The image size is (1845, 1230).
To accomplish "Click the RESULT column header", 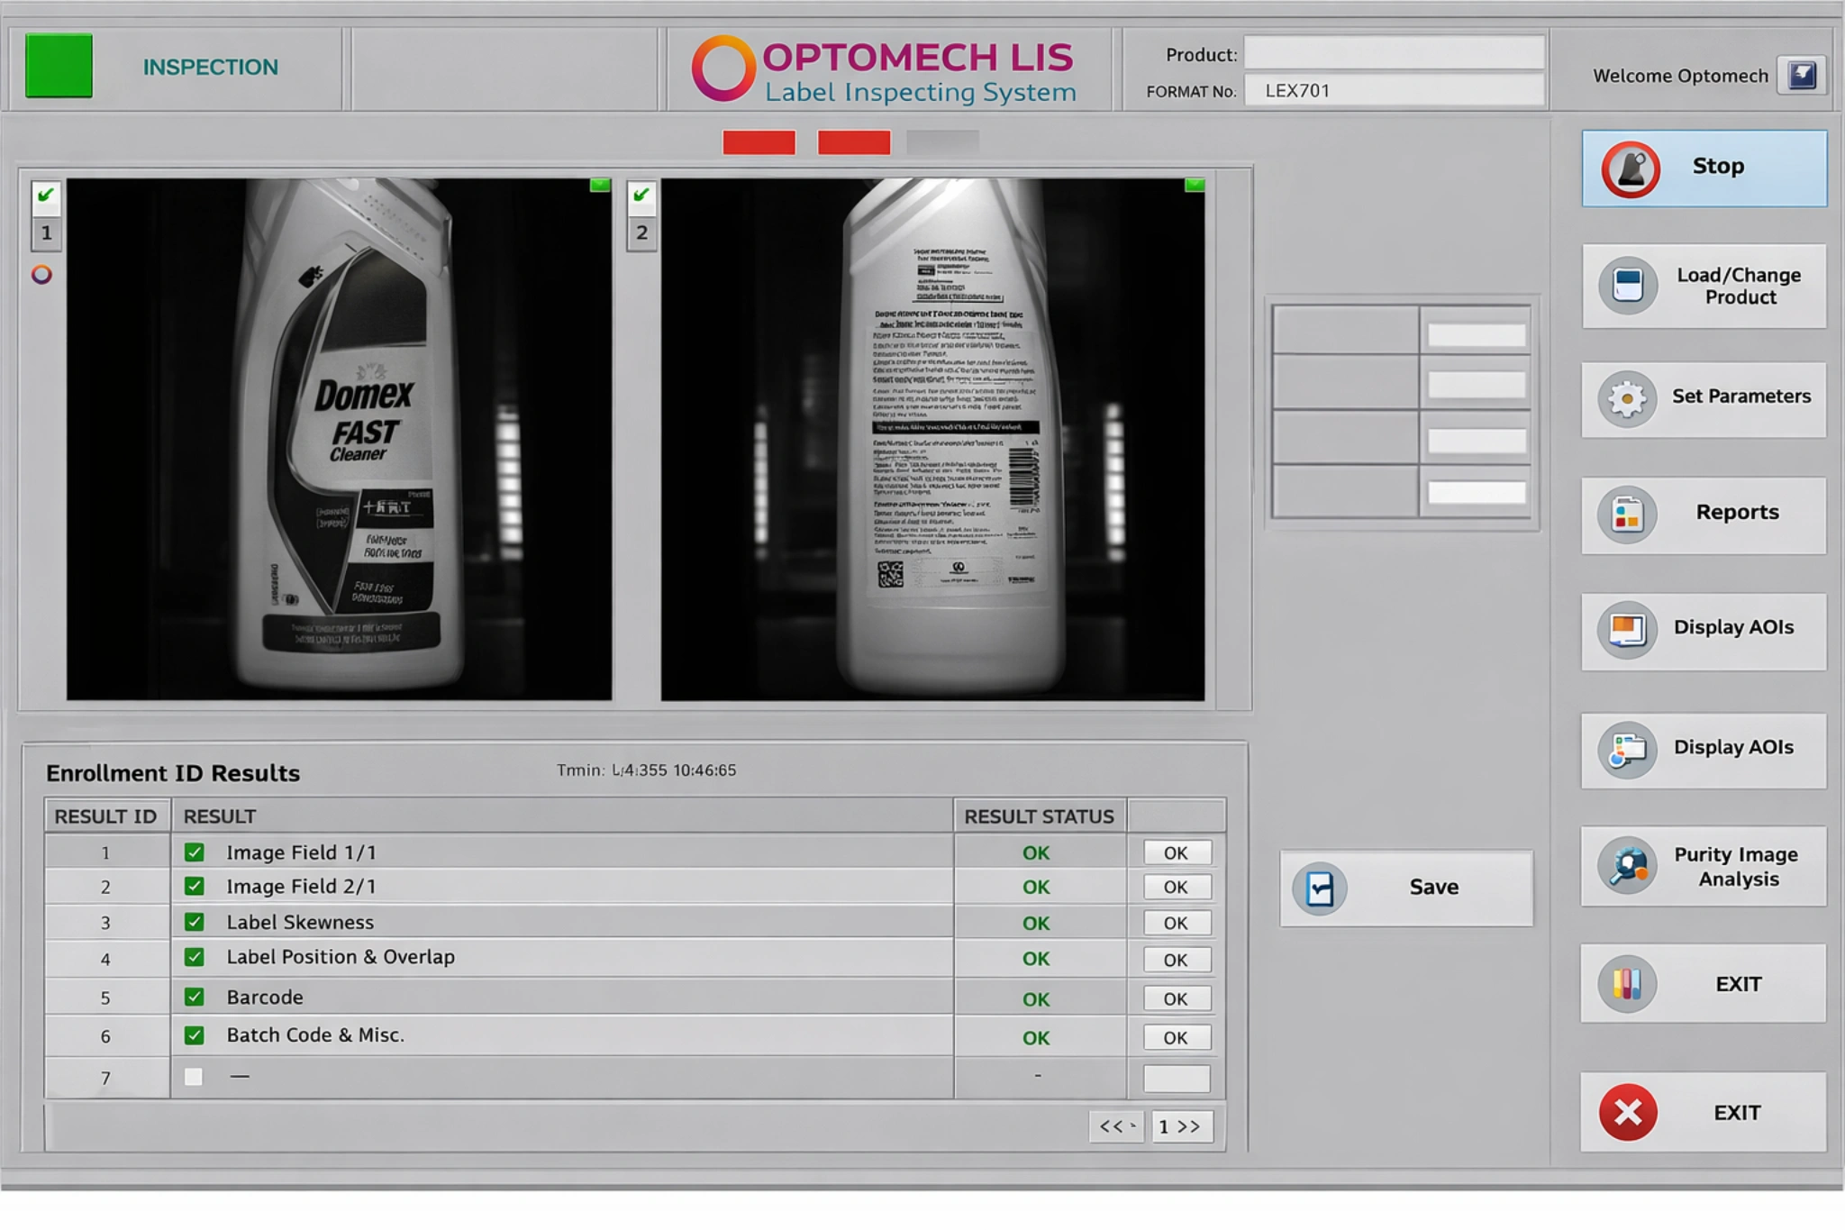I will pyautogui.click(x=562, y=816).
